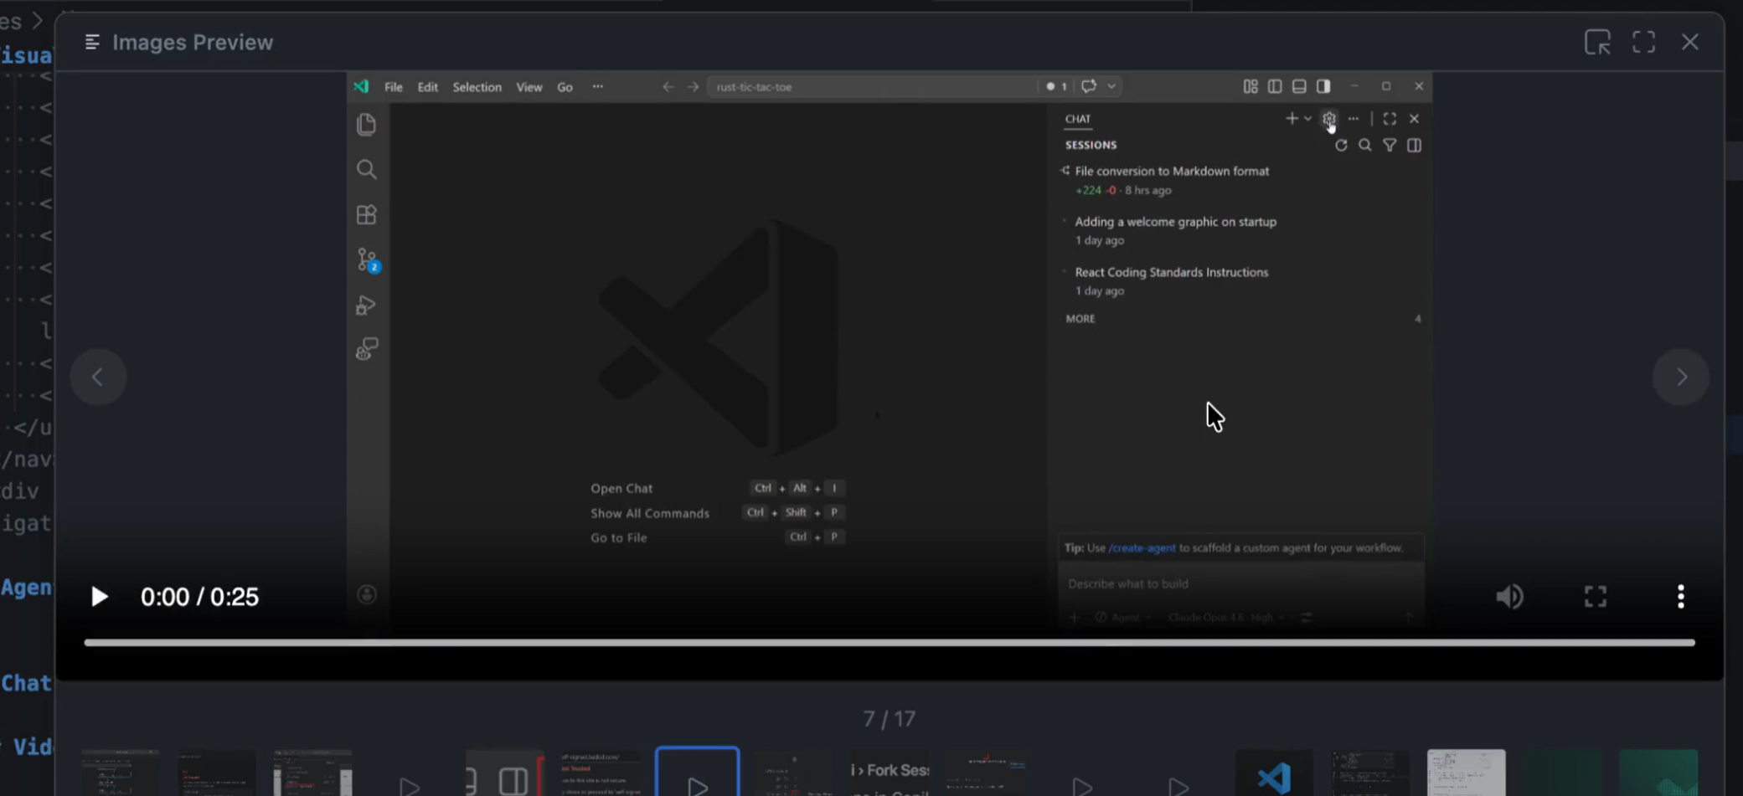Open the chat panel's three-dot more actions
Image resolution: width=1743 pixels, height=796 pixels.
point(1354,119)
